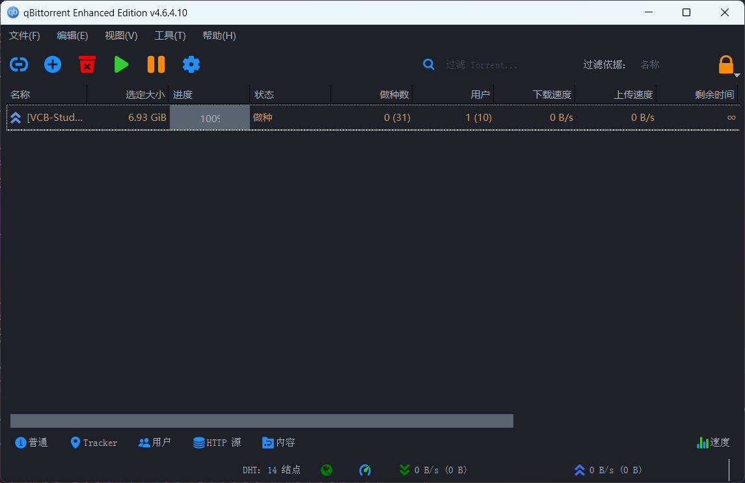Sort by 名称 column header

(x=47, y=94)
